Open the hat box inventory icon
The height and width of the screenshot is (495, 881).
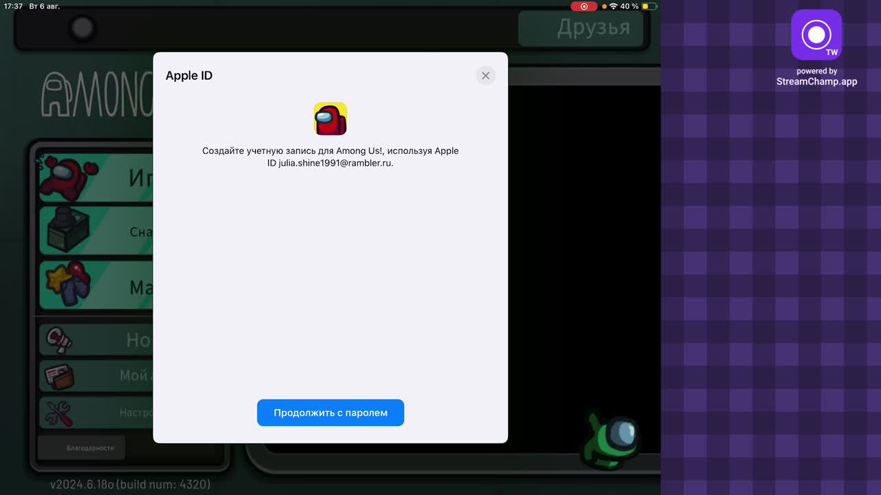point(67,230)
